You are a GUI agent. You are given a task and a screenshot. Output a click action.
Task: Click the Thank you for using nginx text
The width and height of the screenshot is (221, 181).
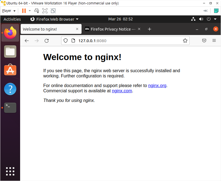pyautogui.click(x=69, y=101)
